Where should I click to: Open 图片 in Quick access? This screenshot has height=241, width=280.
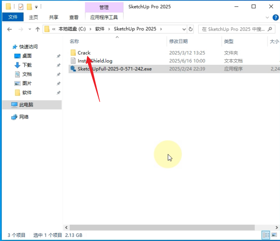point(27,83)
